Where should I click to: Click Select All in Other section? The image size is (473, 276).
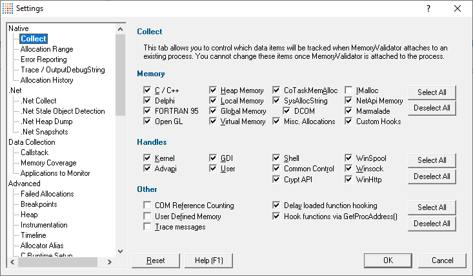[432, 207]
